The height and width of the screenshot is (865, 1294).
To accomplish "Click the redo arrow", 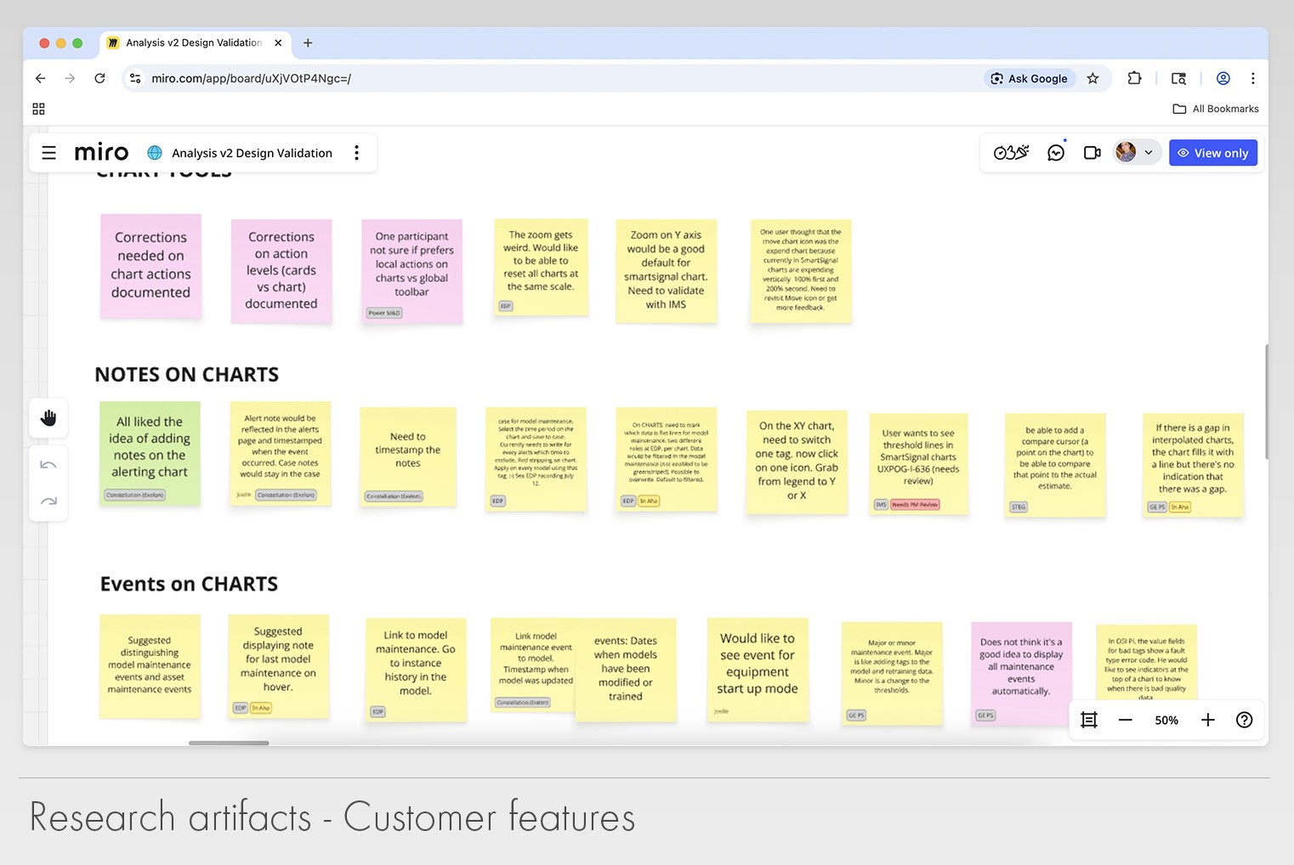I will [x=48, y=501].
